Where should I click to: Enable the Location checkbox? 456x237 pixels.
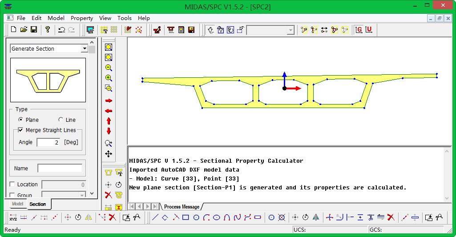click(x=12, y=184)
